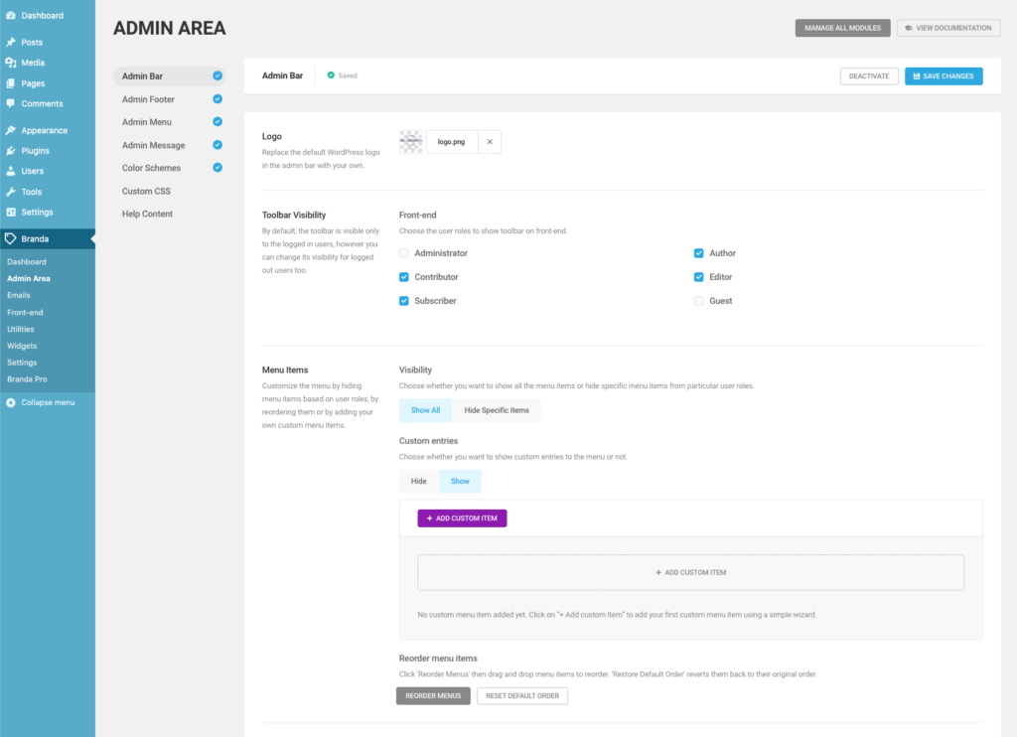Image resolution: width=1017 pixels, height=737 pixels.
Task: Click the Users person icon
Action: coord(10,171)
